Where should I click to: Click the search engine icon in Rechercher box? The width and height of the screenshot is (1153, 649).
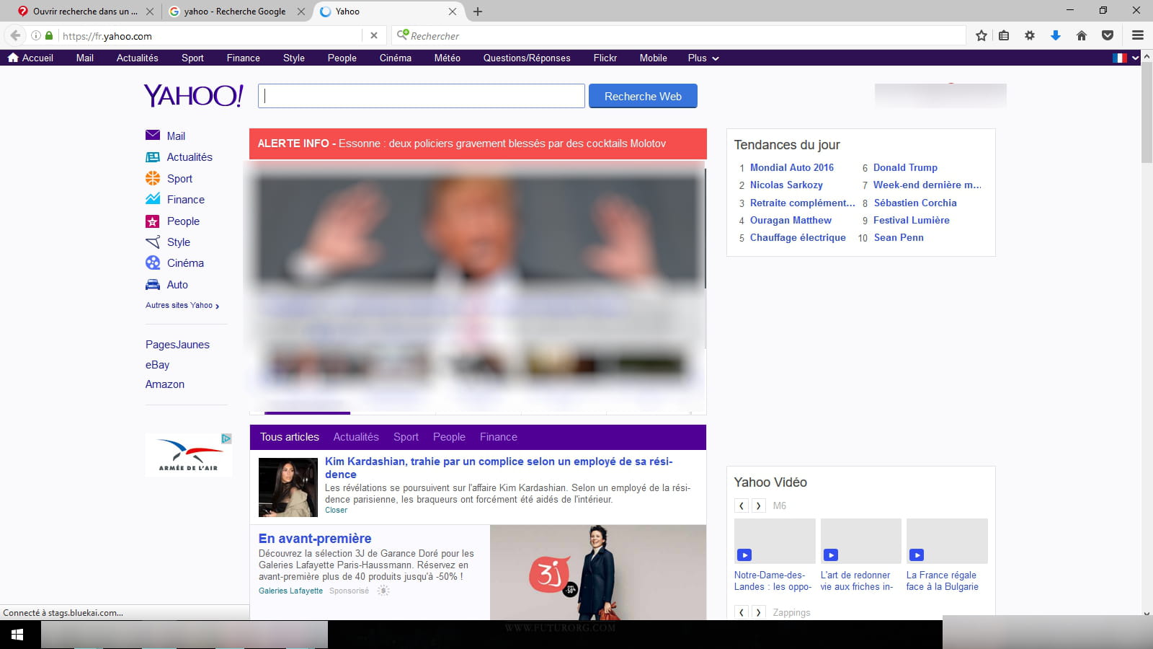pyautogui.click(x=403, y=35)
